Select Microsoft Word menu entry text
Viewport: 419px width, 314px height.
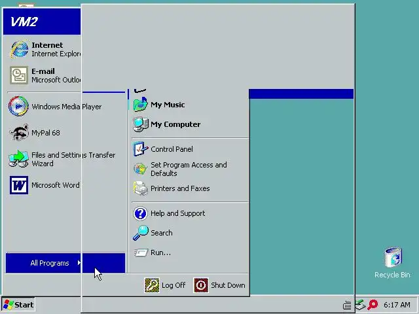click(56, 185)
